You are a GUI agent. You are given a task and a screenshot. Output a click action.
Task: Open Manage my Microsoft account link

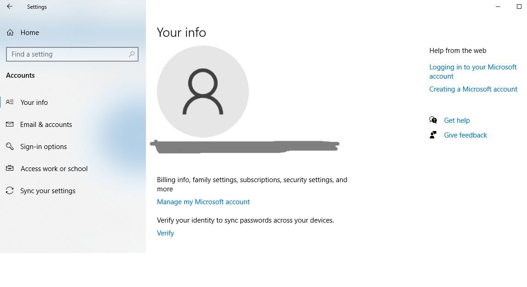point(203,202)
